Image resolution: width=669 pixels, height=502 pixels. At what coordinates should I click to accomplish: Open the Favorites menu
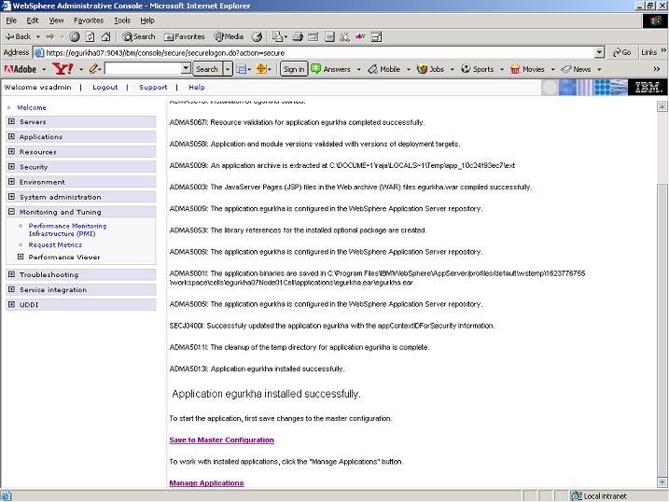(89, 21)
